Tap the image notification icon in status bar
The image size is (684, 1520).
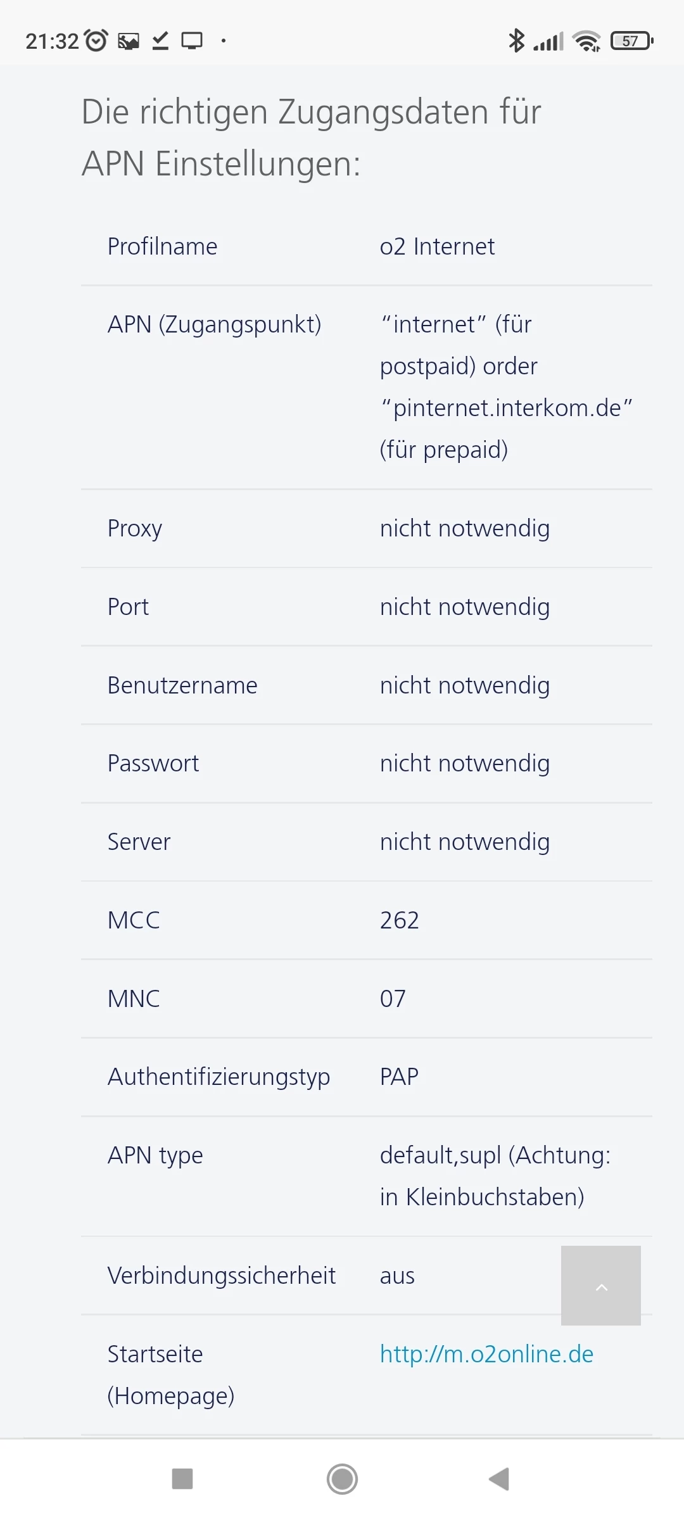[129, 41]
